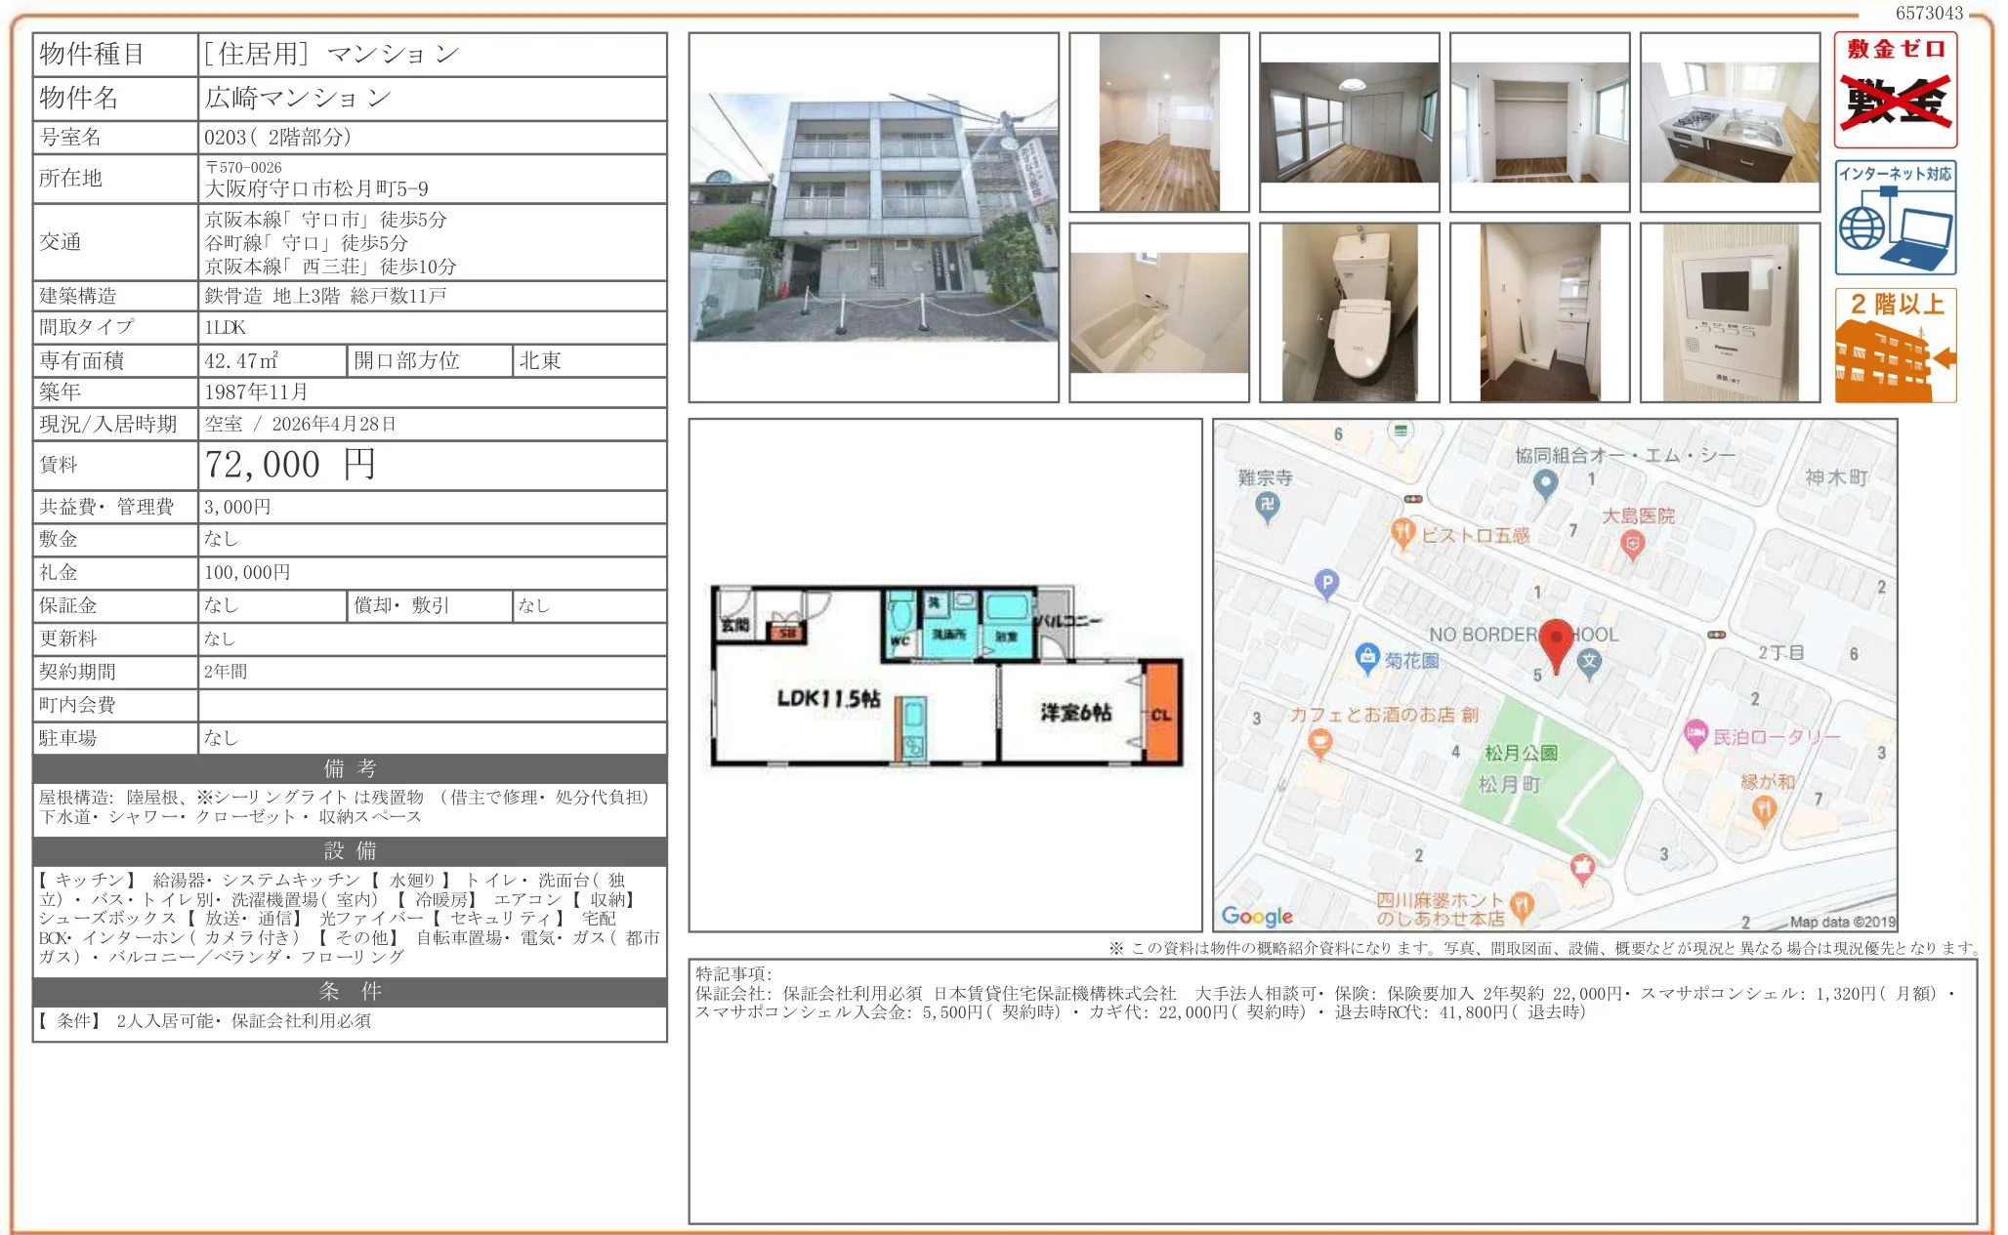Open the kitchen sink photo thumbnail
The image size is (2008, 1235).
(x=1730, y=122)
